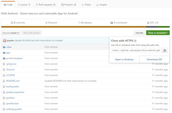
Task: Open the app folder
Action: coord(8,53)
